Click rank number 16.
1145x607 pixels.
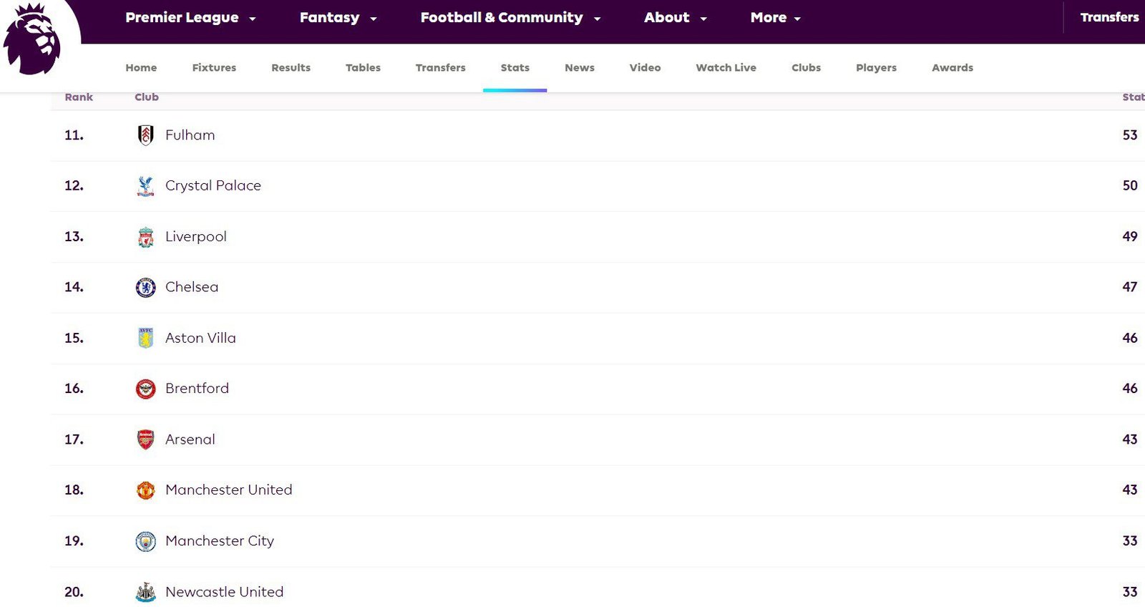tap(74, 389)
